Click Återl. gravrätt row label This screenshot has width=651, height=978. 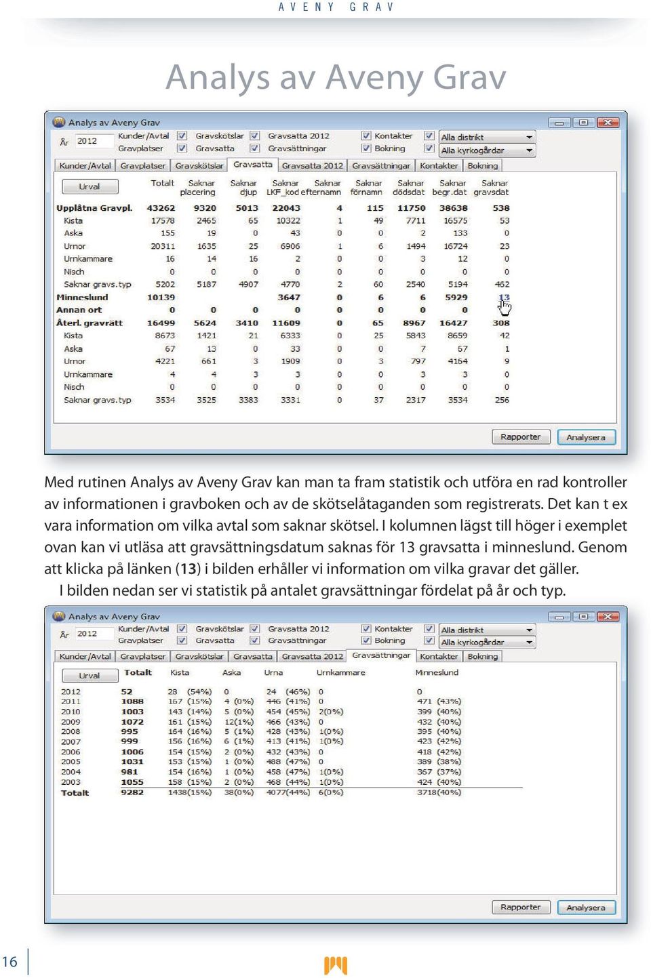[90, 323]
